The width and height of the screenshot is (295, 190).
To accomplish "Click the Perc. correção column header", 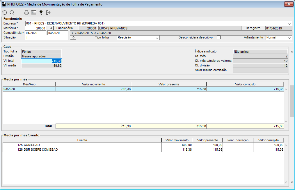I will (238, 140).
